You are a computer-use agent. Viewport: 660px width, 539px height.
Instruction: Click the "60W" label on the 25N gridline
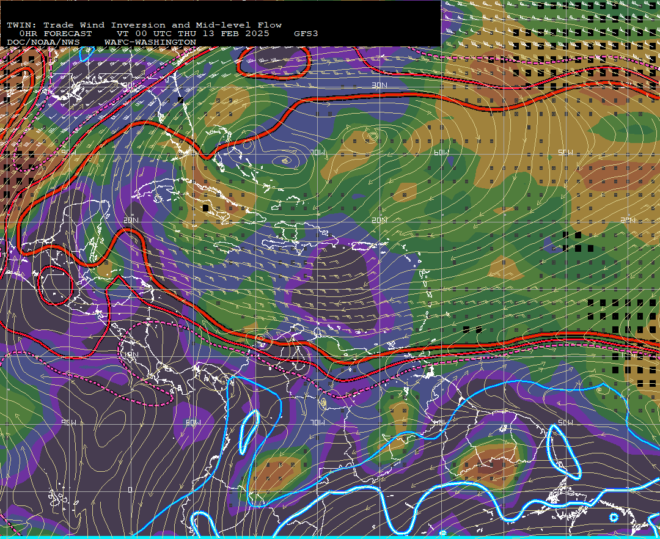(441, 152)
